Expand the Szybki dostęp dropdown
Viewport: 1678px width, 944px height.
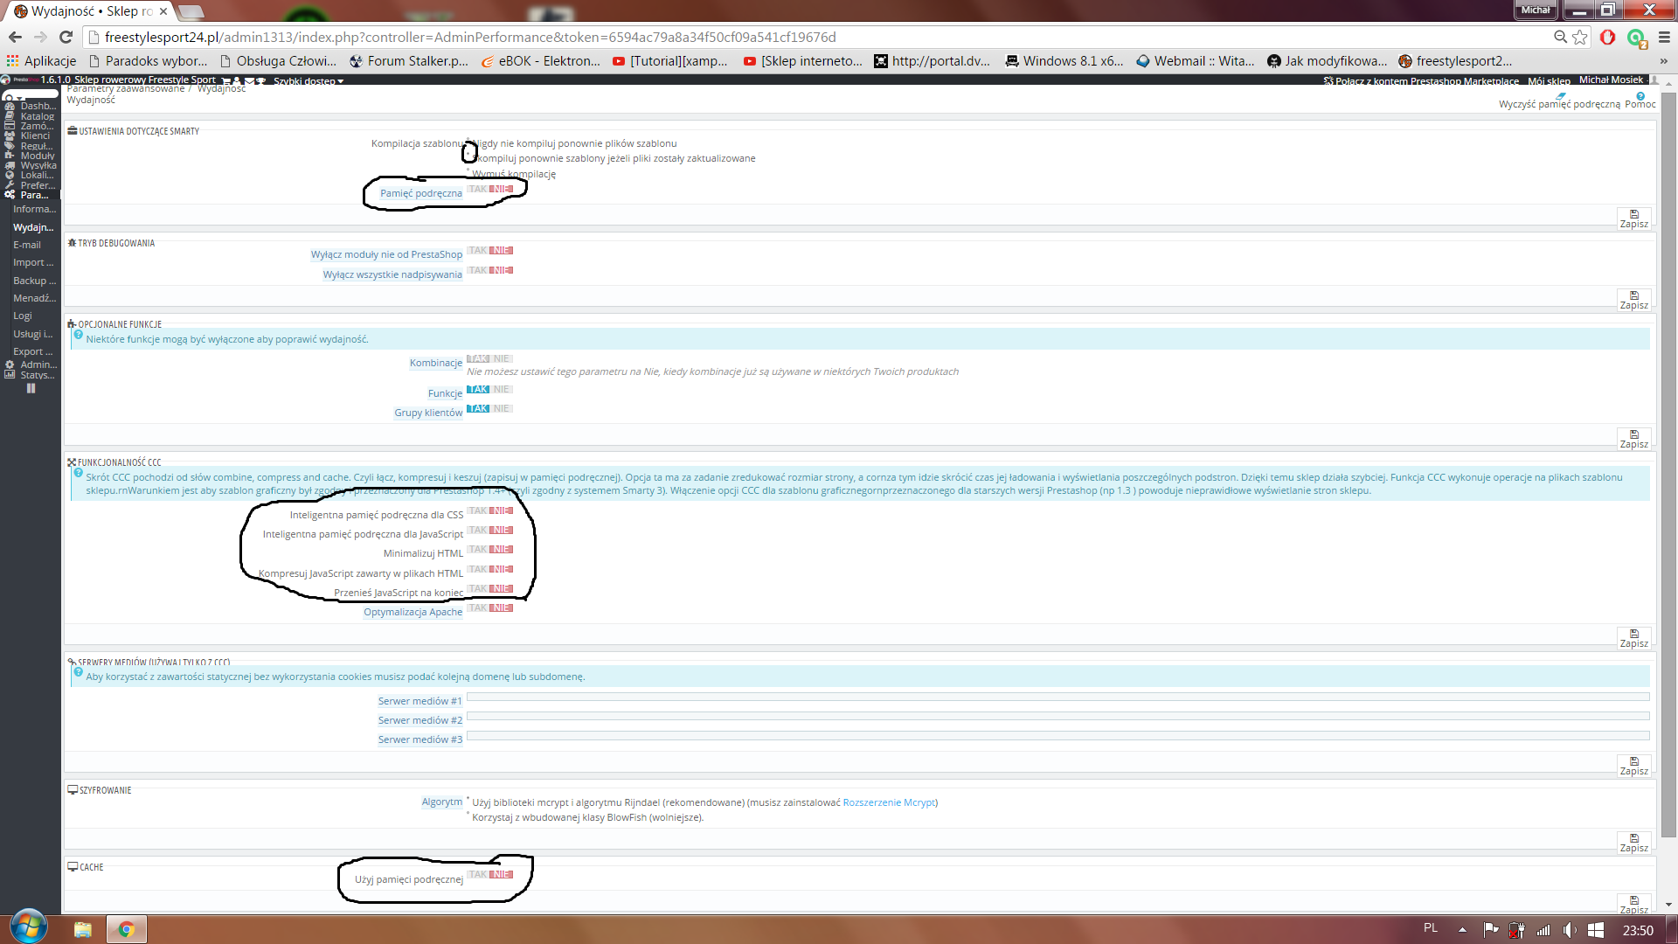(308, 81)
